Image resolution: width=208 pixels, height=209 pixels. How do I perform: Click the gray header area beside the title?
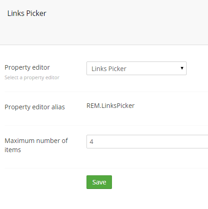126,22
